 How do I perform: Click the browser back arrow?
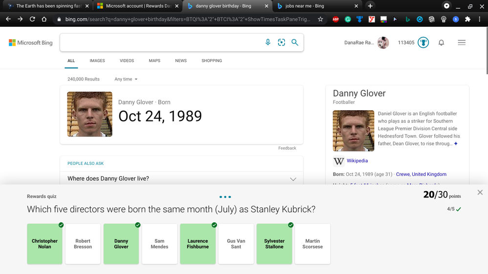pyautogui.click(x=8, y=20)
